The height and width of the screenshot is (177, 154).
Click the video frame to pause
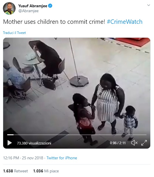pyautogui.click(x=77, y=86)
